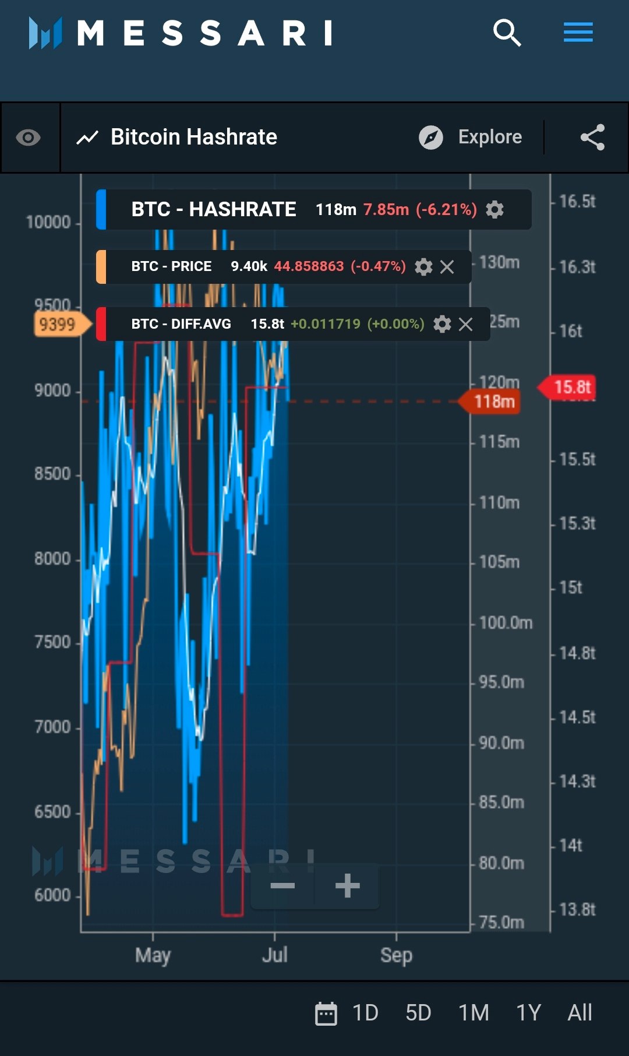
Task: Click the 100.0m hashrate axis label
Action: pyautogui.click(x=506, y=623)
